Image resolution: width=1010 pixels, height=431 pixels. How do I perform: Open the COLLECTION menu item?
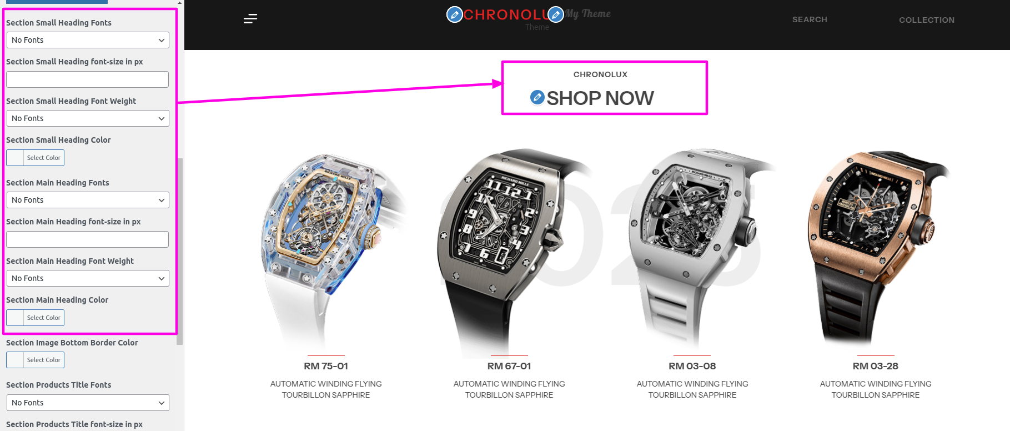927,20
